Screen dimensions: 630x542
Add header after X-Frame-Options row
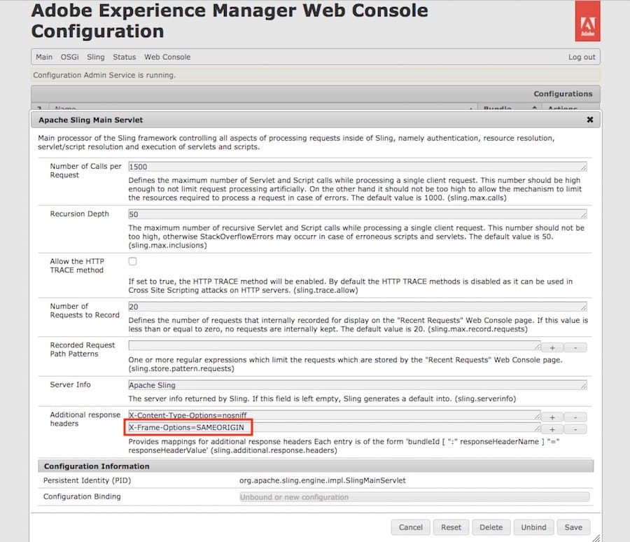pyautogui.click(x=552, y=429)
